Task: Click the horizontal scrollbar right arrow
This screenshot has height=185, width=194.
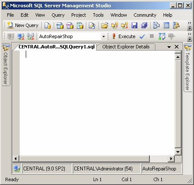Action: pos(171,158)
